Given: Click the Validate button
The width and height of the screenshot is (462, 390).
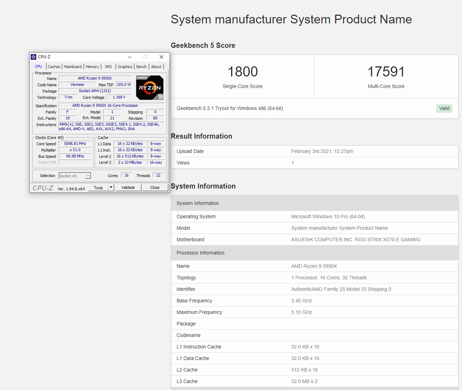Looking at the screenshot, I should point(128,187).
